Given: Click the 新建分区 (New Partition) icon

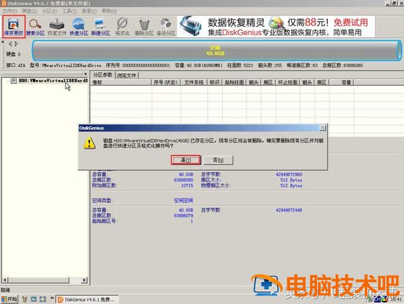Looking at the screenshot, I should pyautogui.click(x=100, y=27).
